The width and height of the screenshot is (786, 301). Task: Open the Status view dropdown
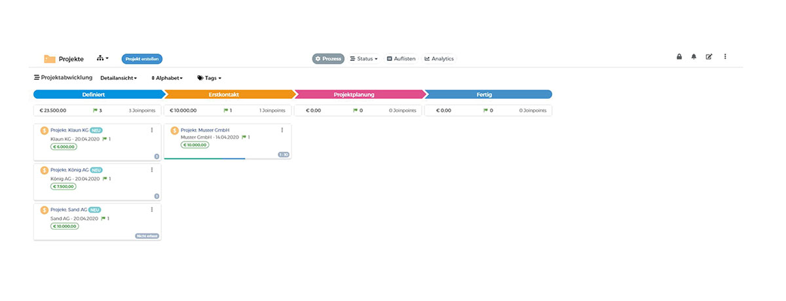(364, 59)
